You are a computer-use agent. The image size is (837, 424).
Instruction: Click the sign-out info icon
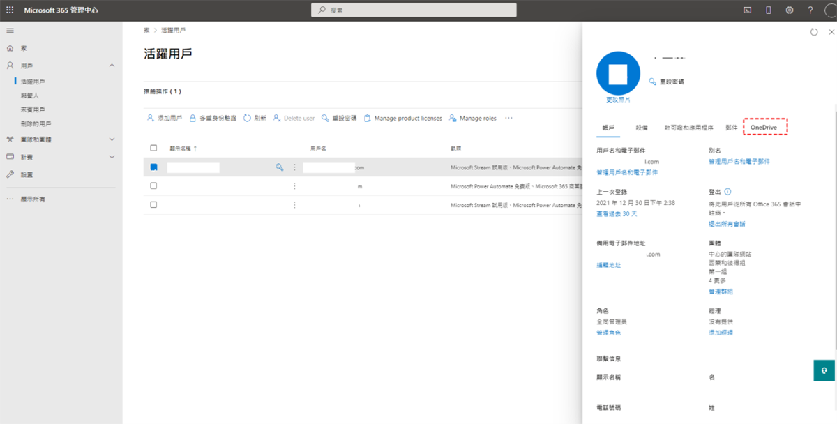727,191
